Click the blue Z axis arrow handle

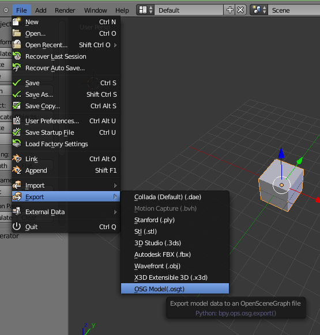281,153
